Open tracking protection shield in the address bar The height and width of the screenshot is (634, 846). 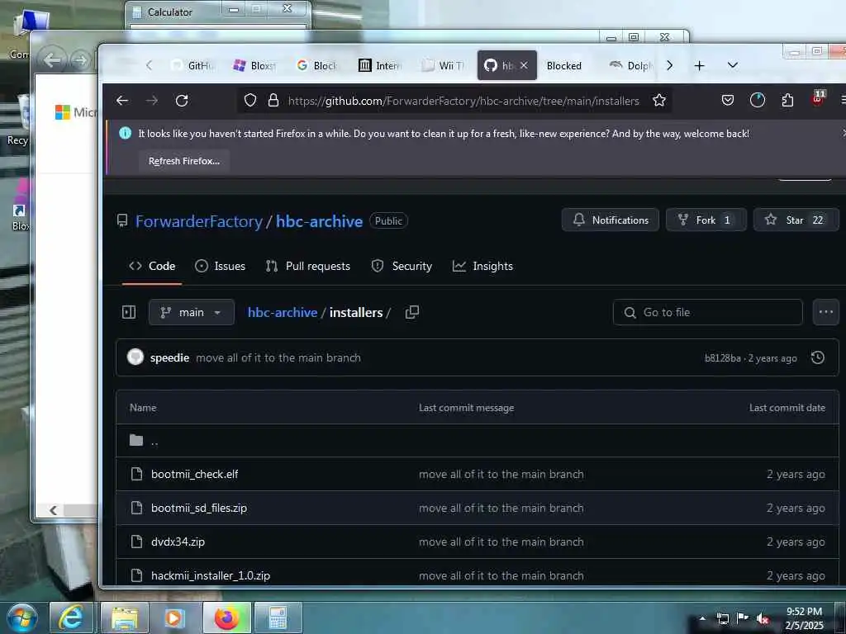pyautogui.click(x=250, y=100)
